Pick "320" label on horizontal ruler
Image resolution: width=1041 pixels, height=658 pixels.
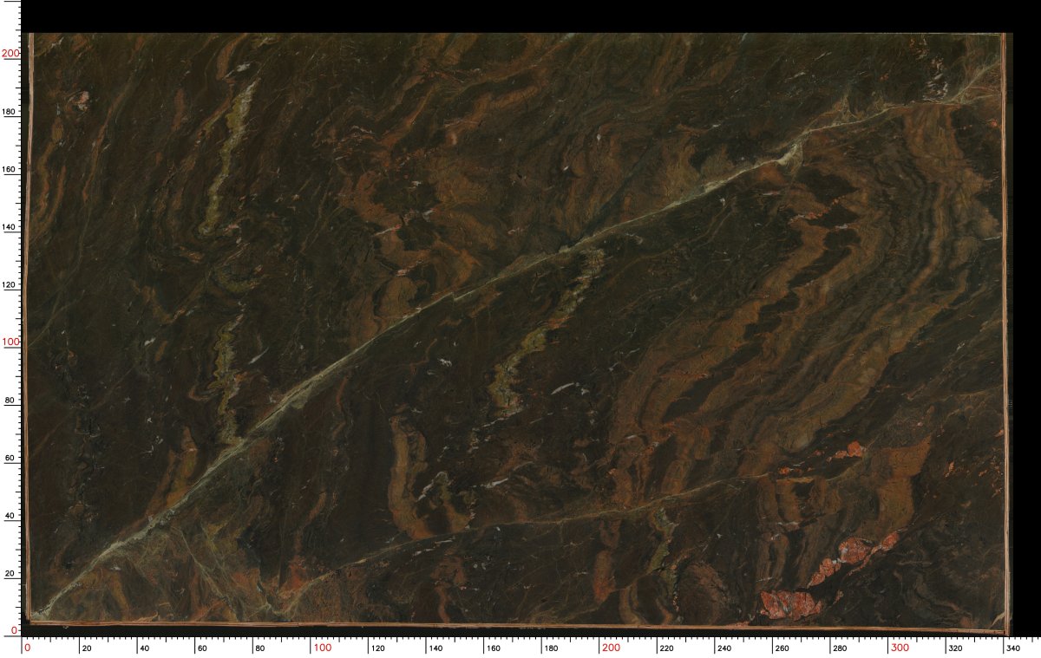pos(955,648)
